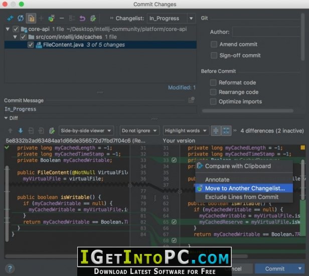Click the Compare with Clipboard icon

(200, 166)
